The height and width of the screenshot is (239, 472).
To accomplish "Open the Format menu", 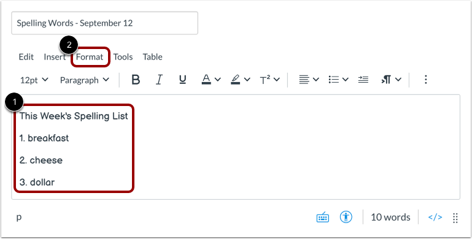I will click(x=90, y=57).
